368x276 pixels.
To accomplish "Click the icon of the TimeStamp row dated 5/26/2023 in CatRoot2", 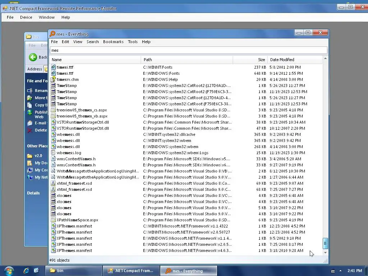I will pyautogui.click(x=53, y=86).
